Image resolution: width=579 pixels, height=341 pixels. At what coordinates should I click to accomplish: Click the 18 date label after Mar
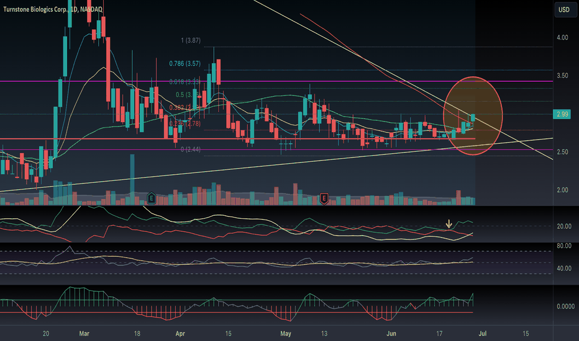point(137,334)
